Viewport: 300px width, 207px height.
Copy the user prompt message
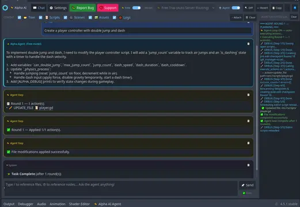(248, 22)
